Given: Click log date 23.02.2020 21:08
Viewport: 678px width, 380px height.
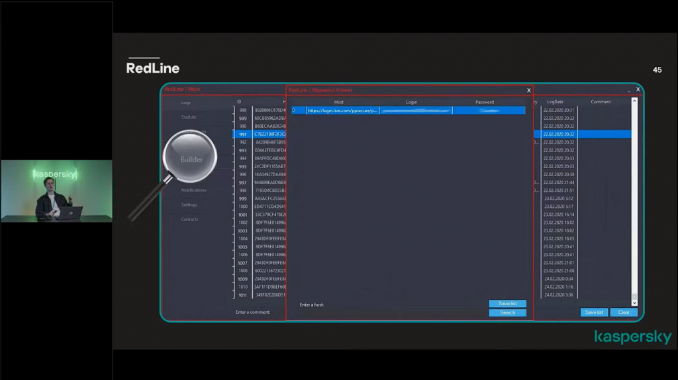Looking at the screenshot, I should pyautogui.click(x=559, y=271).
